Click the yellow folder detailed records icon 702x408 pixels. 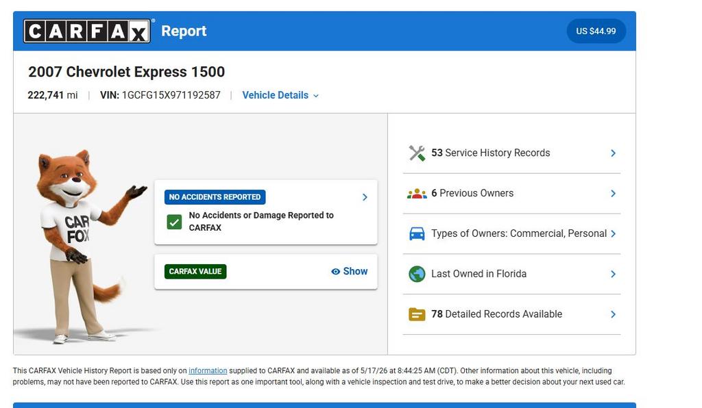[x=417, y=315]
